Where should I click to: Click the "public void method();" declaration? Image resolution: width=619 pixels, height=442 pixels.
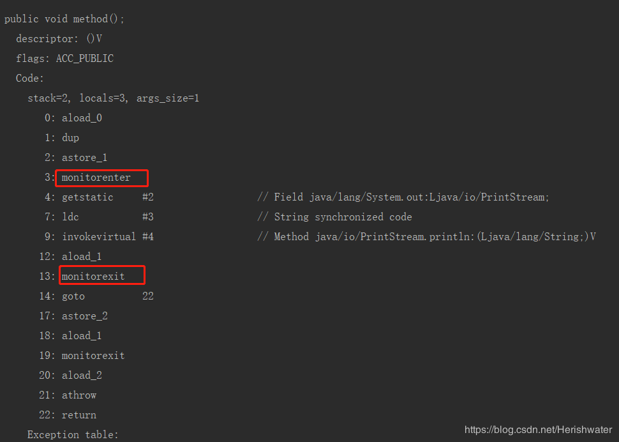(64, 19)
